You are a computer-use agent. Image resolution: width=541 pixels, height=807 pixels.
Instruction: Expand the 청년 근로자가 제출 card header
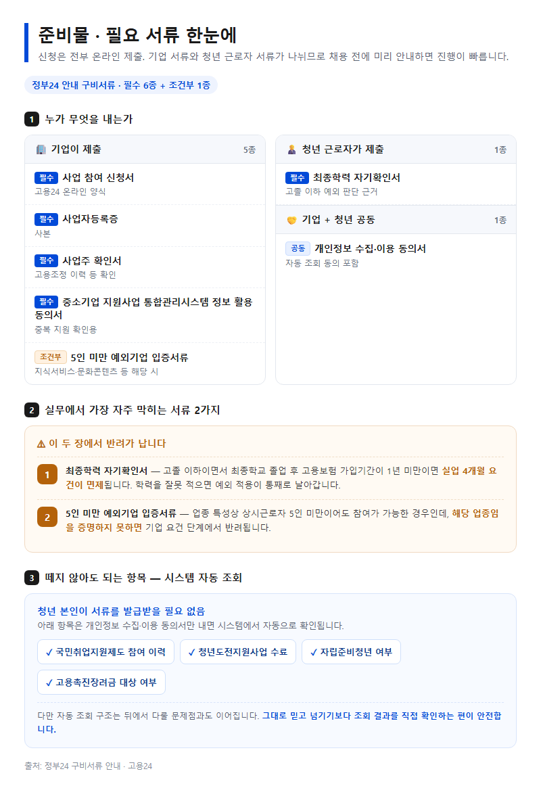[396, 149]
